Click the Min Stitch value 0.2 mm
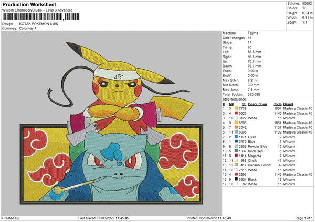The height and width of the screenshot is (222, 315). click(254, 85)
